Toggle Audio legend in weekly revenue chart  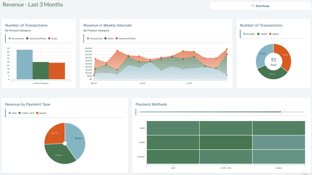click(109, 38)
